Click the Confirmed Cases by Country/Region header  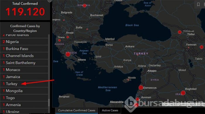[25, 28]
